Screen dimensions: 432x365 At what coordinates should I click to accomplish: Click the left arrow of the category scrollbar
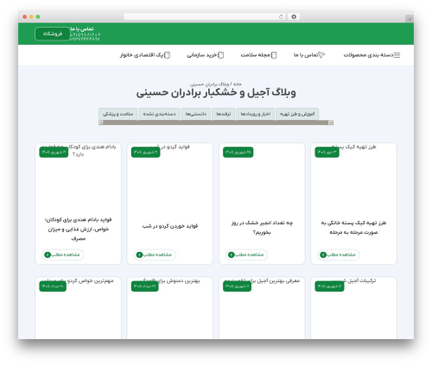pos(101,123)
